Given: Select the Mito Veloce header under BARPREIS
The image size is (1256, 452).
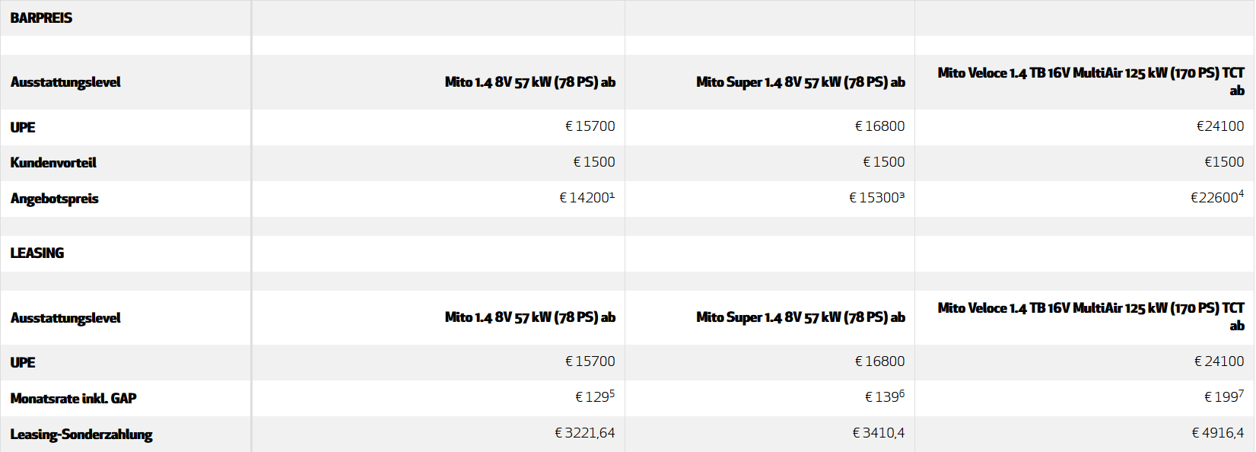Looking at the screenshot, I should (1091, 81).
